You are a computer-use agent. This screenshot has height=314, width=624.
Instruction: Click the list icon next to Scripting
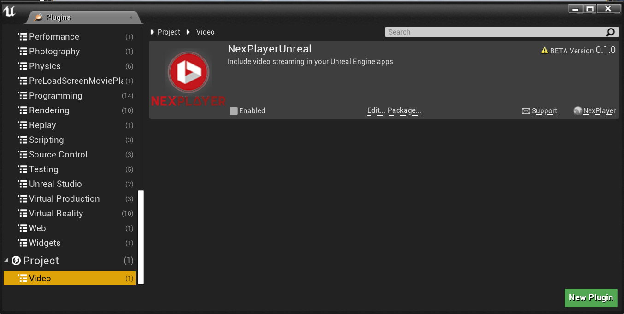(x=22, y=140)
